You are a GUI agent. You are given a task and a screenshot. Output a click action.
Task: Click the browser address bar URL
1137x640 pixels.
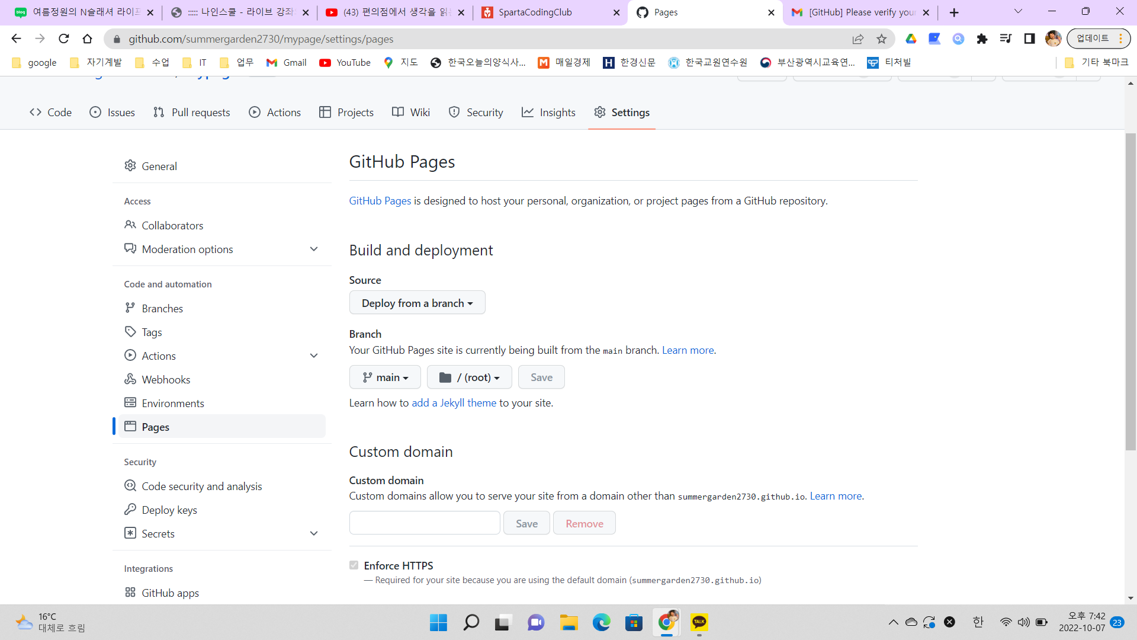[261, 39]
